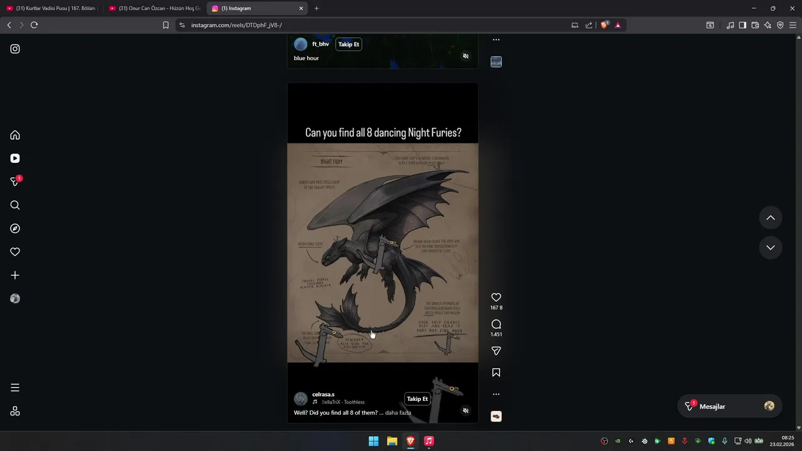Unmute the celrasa.s reel audio

(x=466, y=411)
